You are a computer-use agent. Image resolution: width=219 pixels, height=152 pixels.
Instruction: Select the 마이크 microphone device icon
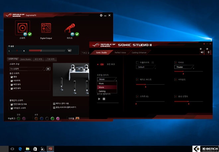point(70,28)
